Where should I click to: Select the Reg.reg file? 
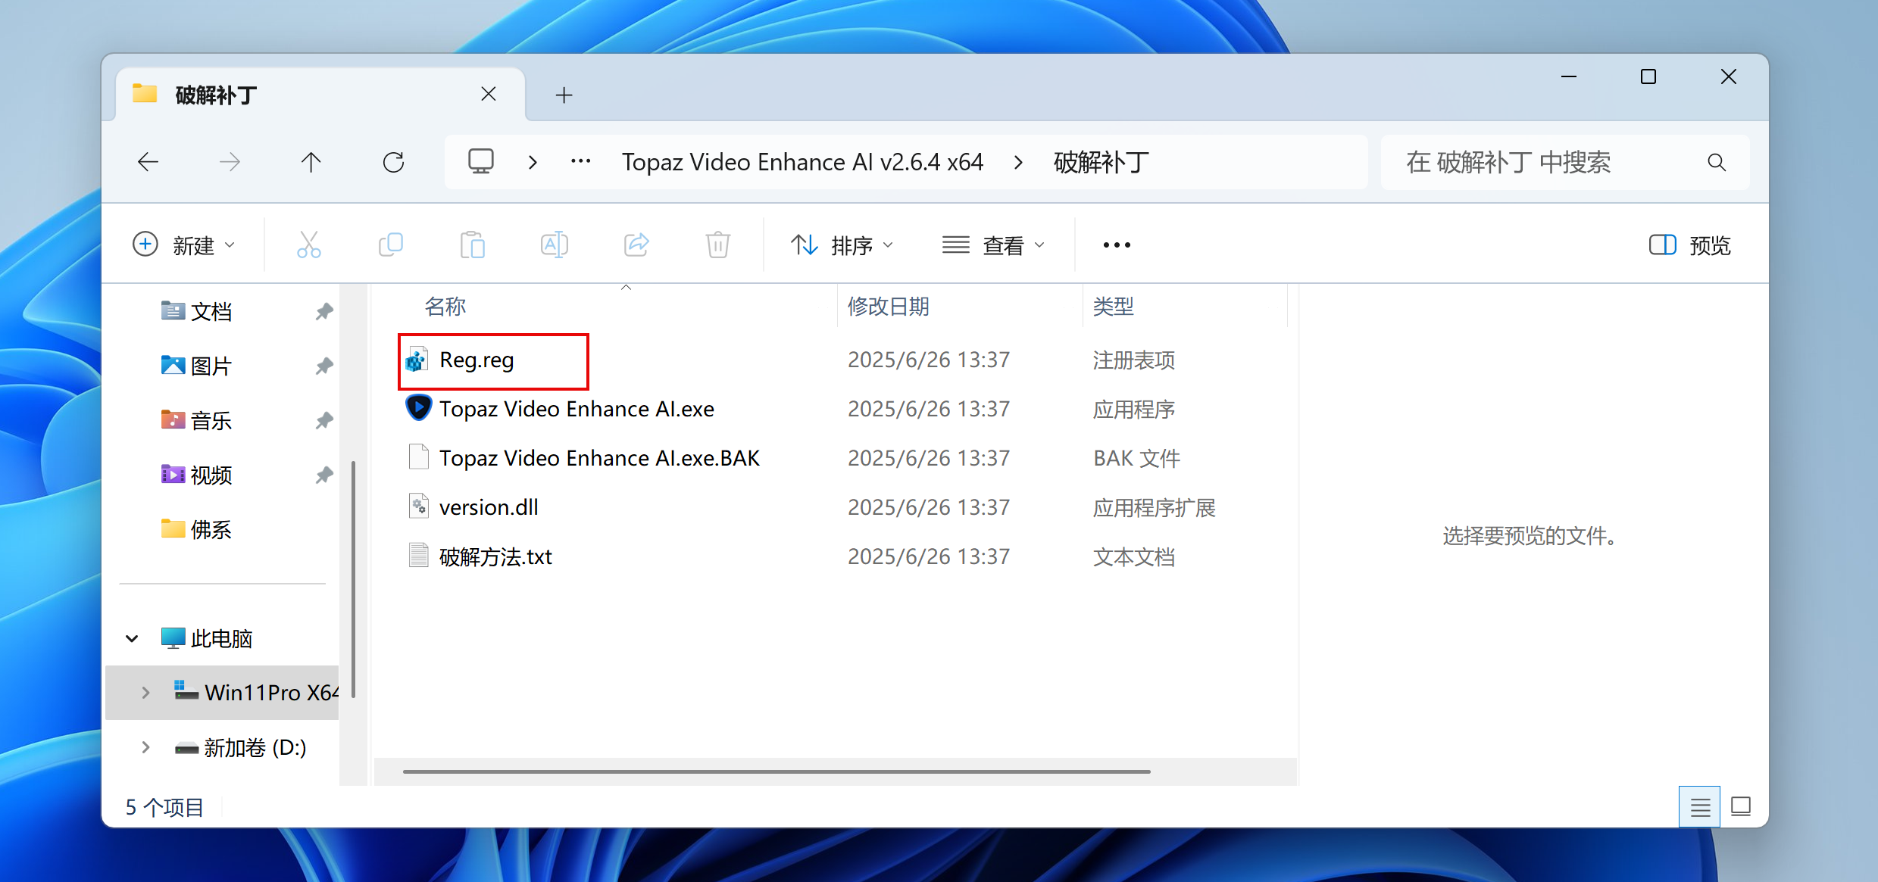tap(477, 360)
